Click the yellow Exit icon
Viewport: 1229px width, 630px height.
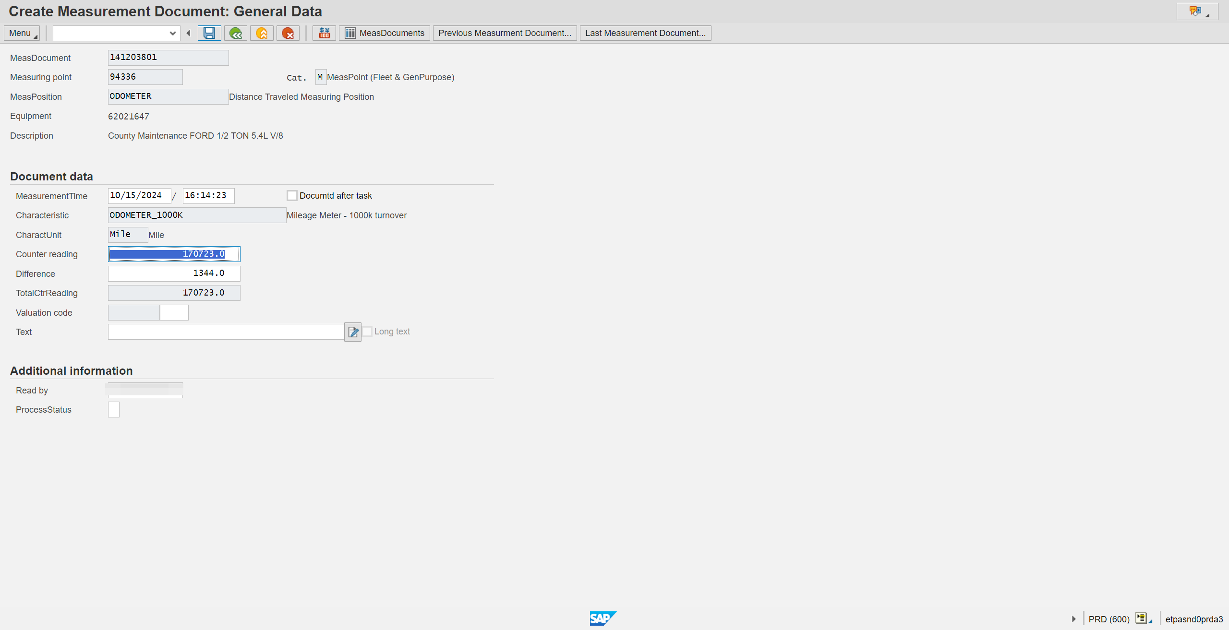[262, 33]
